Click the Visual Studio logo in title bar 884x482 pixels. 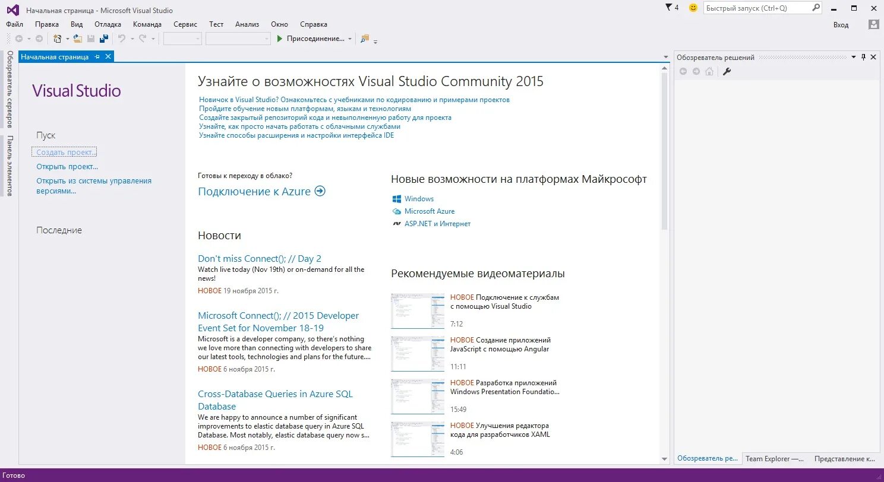click(12, 9)
